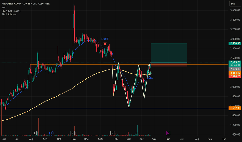Click the red SHORT down-arrow marker

click(105, 44)
